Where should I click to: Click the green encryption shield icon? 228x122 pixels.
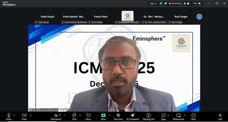click(x=161, y=3)
